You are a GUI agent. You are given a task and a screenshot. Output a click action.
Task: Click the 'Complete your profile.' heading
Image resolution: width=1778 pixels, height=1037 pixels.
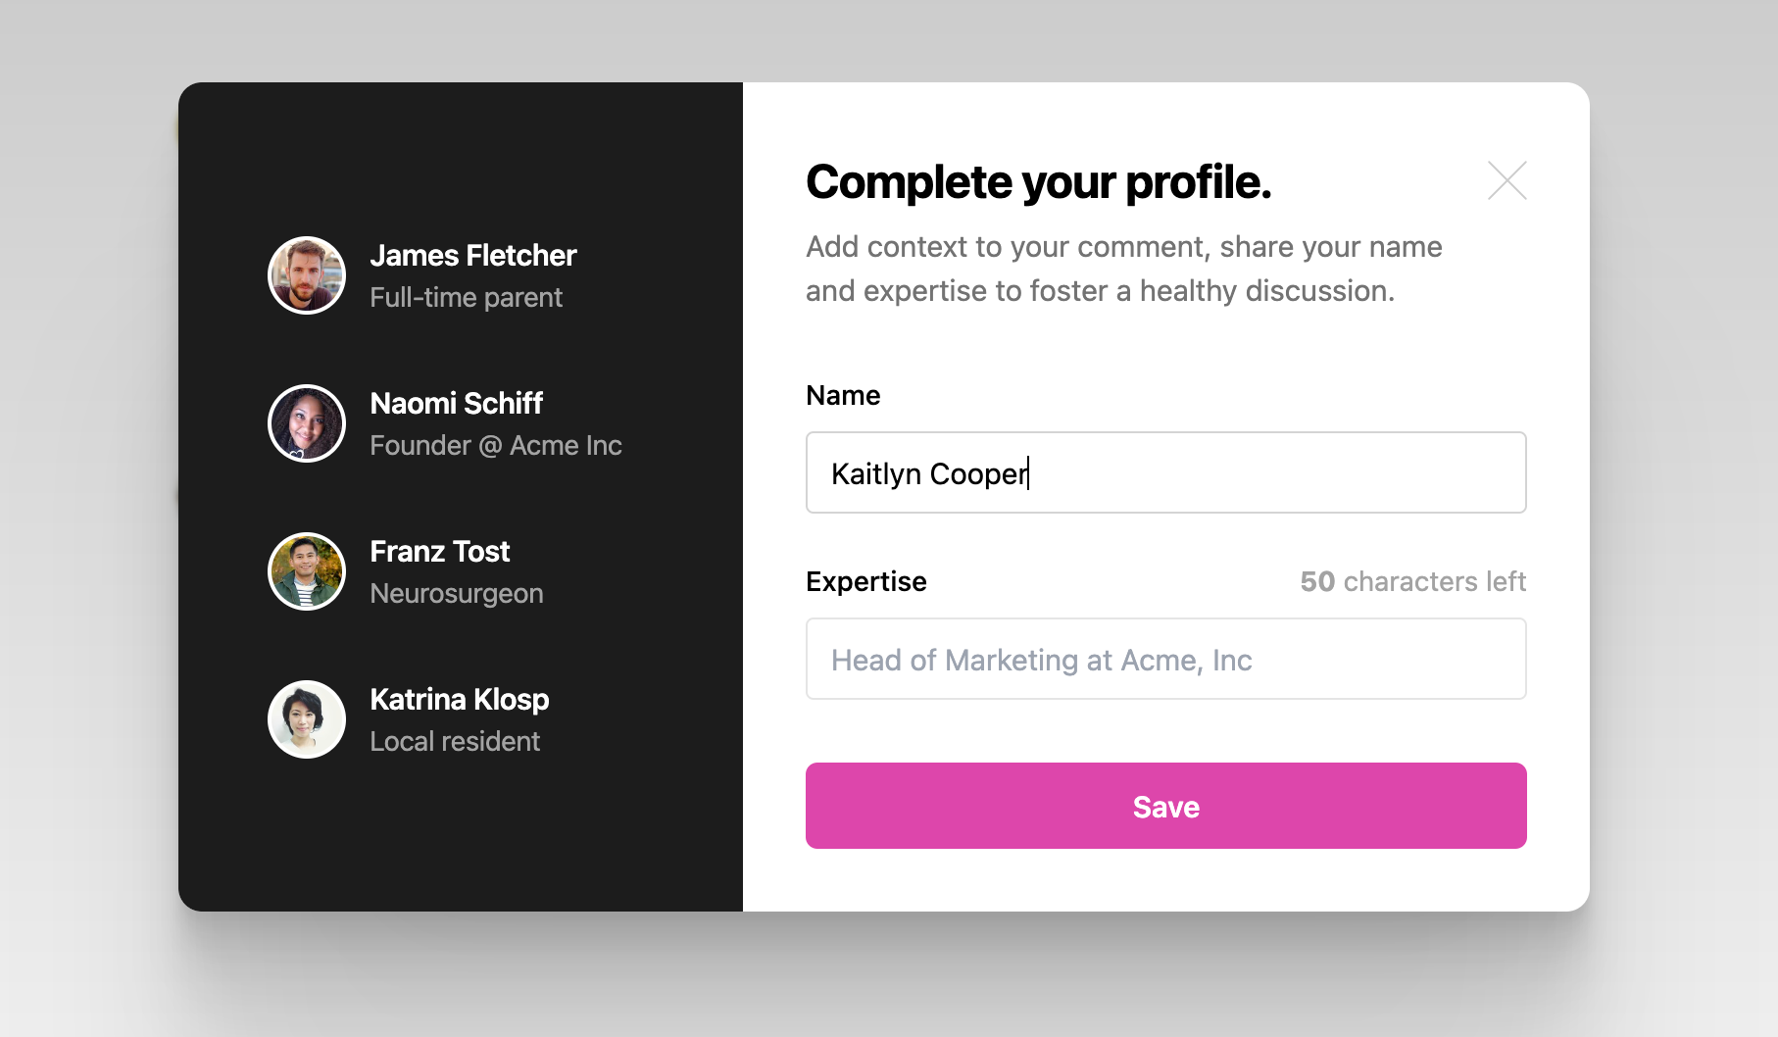click(x=1039, y=183)
